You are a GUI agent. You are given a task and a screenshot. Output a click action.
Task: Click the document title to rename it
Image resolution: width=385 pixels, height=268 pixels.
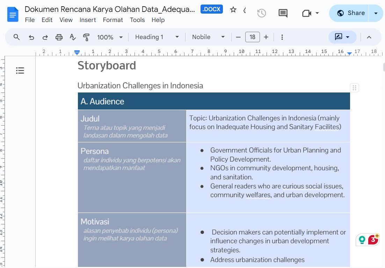click(x=110, y=9)
